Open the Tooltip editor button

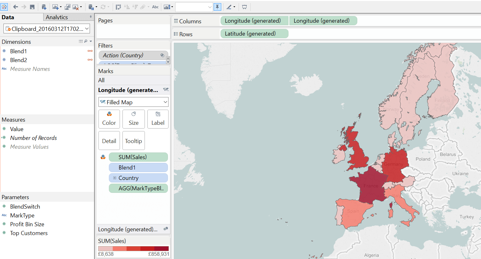134,141
